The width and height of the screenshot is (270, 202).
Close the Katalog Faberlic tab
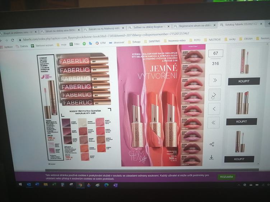261,24
